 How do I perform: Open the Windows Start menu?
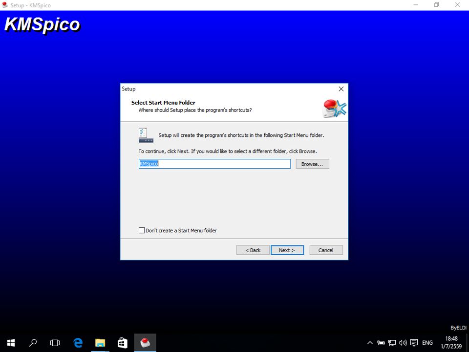tap(11, 343)
